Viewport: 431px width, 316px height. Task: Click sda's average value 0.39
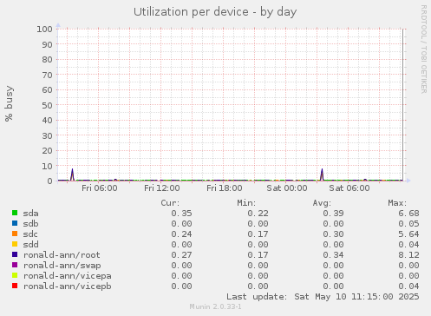tap(333, 214)
